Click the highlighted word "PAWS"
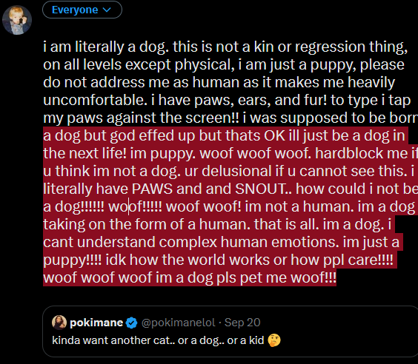This screenshot has width=418, height=364. pos(152,189)
